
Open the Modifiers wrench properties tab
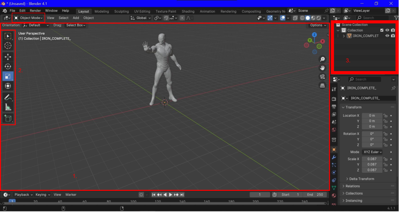coord(334,157)
